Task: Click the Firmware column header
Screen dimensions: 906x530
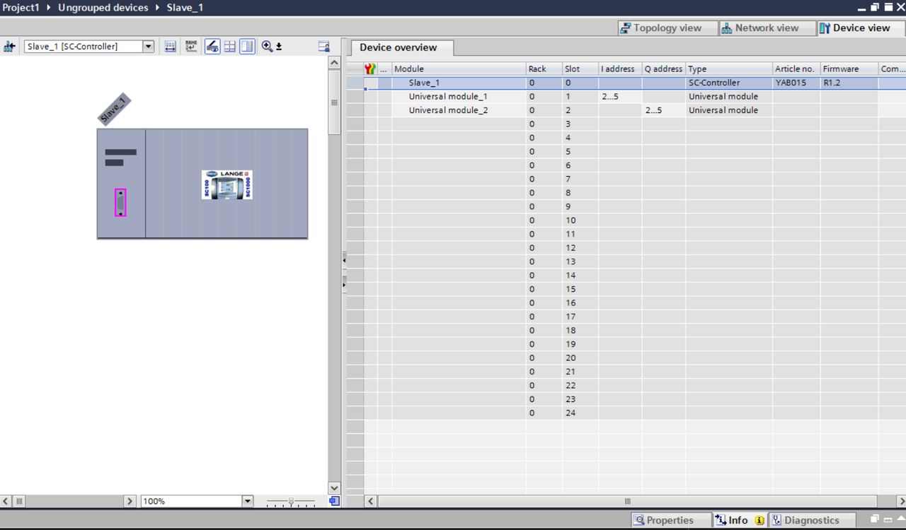Action: pos(849,69)
